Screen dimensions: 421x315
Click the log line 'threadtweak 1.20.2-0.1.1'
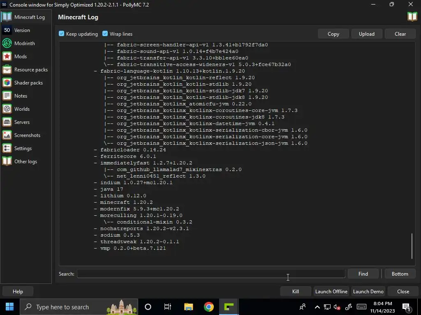(x=139, y=242)
